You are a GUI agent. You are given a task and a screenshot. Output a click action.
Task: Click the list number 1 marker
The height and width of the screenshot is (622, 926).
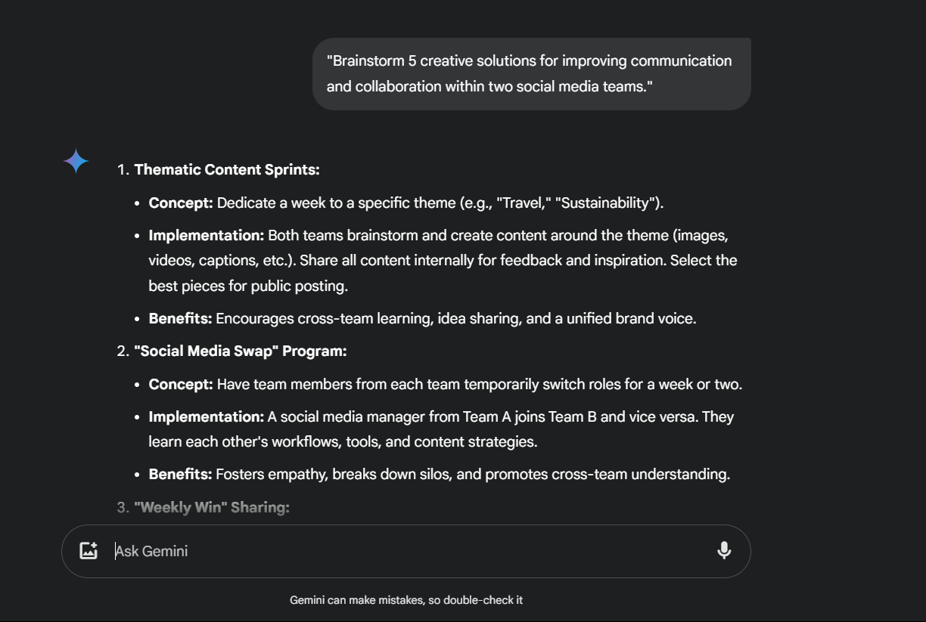pos(123,170)
